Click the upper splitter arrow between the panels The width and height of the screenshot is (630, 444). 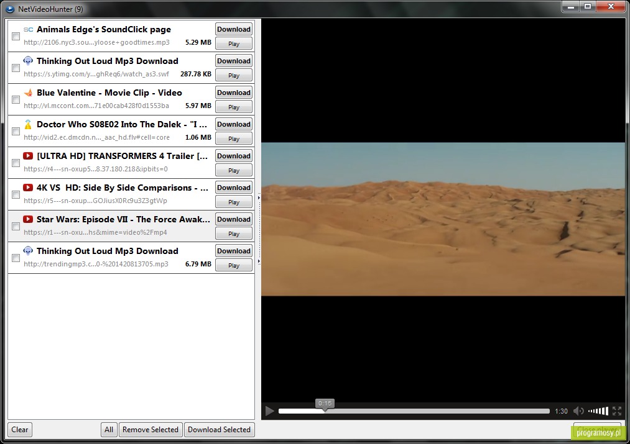259,197
